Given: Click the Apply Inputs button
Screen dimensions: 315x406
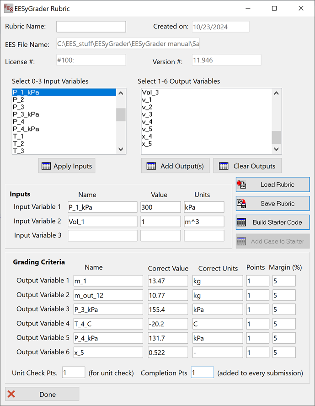Looking at the screenshot, I should [67, 166].
